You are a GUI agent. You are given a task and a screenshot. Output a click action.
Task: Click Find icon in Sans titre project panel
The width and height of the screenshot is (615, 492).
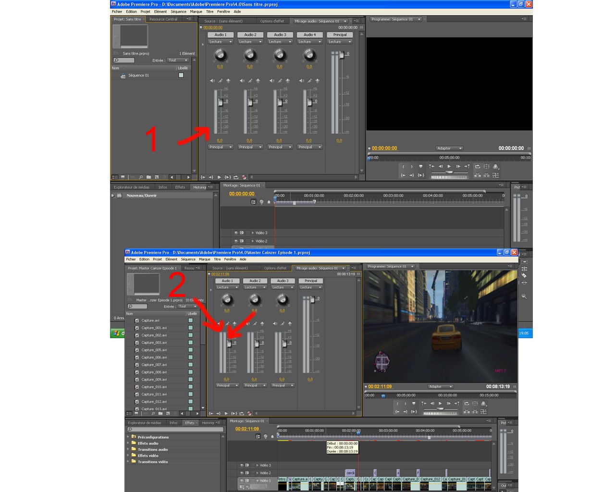pyautogui.click(x=141, y=177)
